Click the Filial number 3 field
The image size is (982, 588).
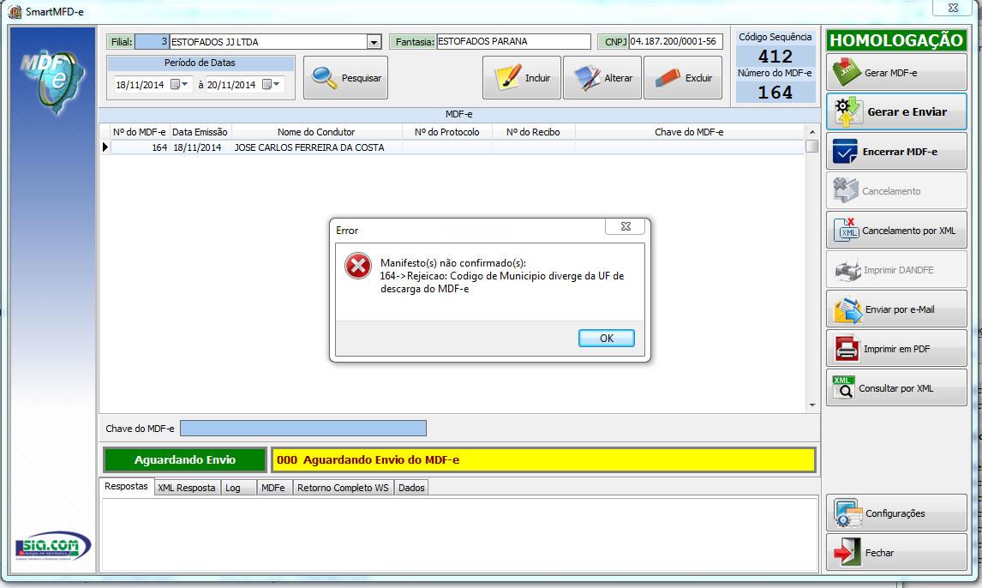152,41
